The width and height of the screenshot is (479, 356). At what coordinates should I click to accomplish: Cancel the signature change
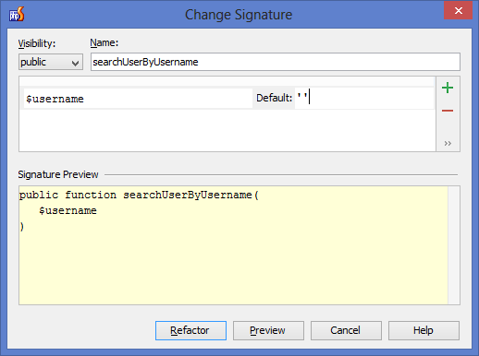(x=346, y=330)
